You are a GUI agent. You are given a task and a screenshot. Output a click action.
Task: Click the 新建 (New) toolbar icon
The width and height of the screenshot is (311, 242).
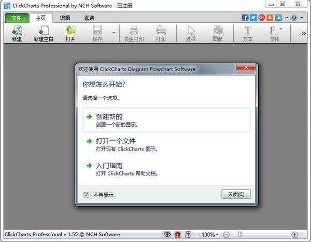(x=17, y=31)
